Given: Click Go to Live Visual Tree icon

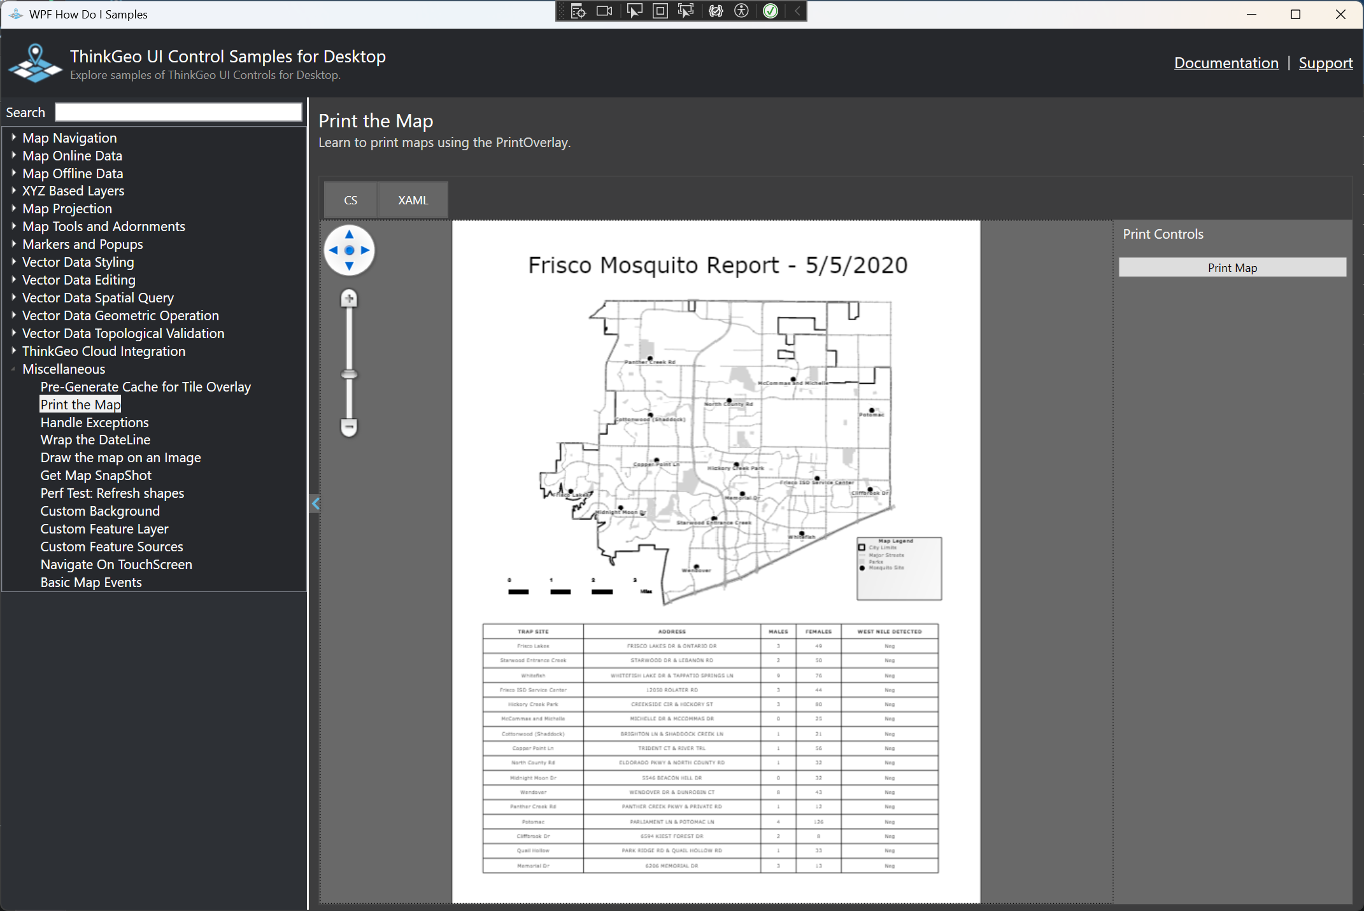Looking at the screenshot, I should 578,11.
